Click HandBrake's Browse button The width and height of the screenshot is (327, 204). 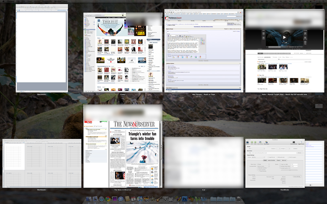click(x=300, y=153)
